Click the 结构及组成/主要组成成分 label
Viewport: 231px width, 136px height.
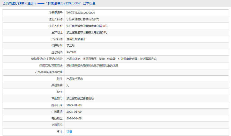click(47, 59)
